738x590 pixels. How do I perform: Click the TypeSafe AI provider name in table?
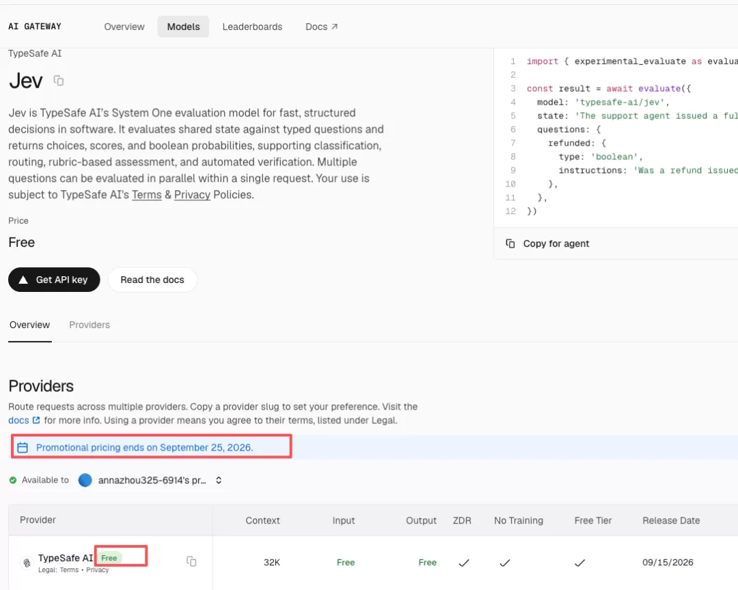pos(66,558)
